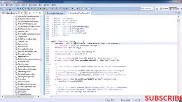Image resolution: width=182 pixels, height=102 pixels.
Task: Toggle the Java perspective button
Action: tap(173, 9)
